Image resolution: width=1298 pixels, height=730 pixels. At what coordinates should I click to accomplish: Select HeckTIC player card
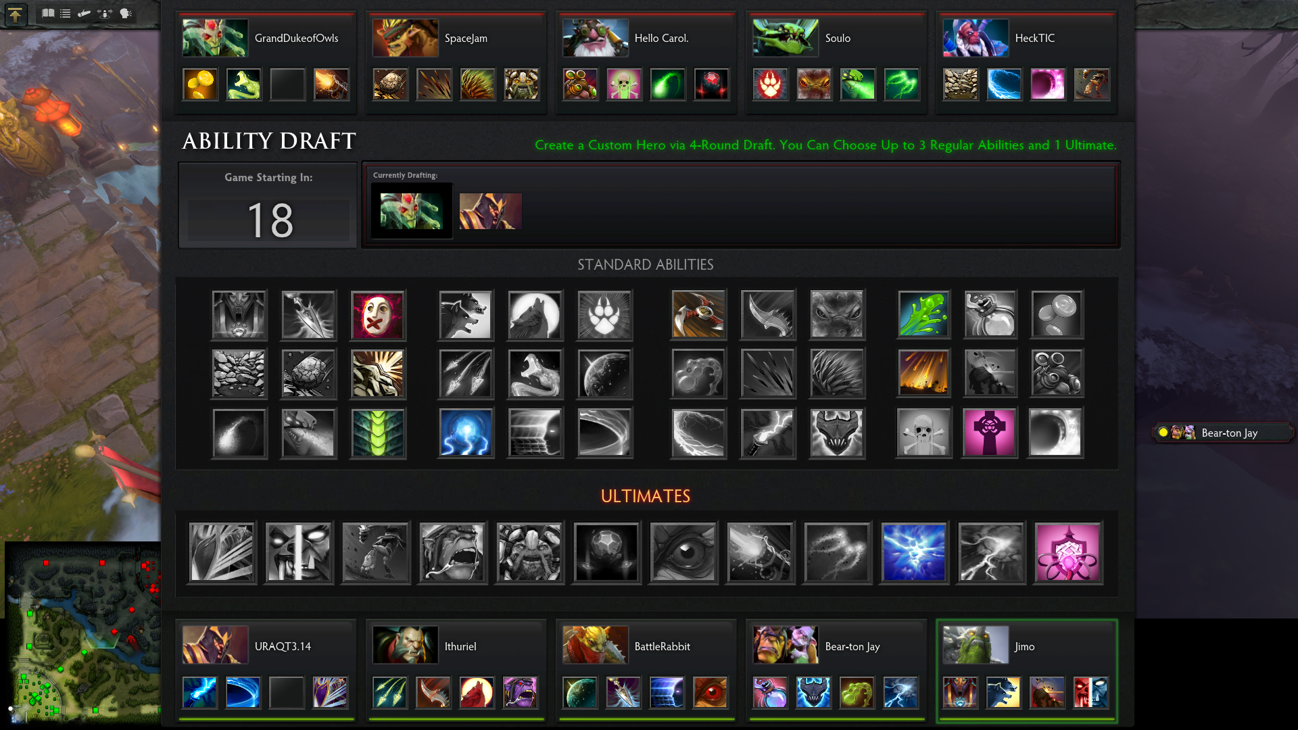coord(1026,62)
